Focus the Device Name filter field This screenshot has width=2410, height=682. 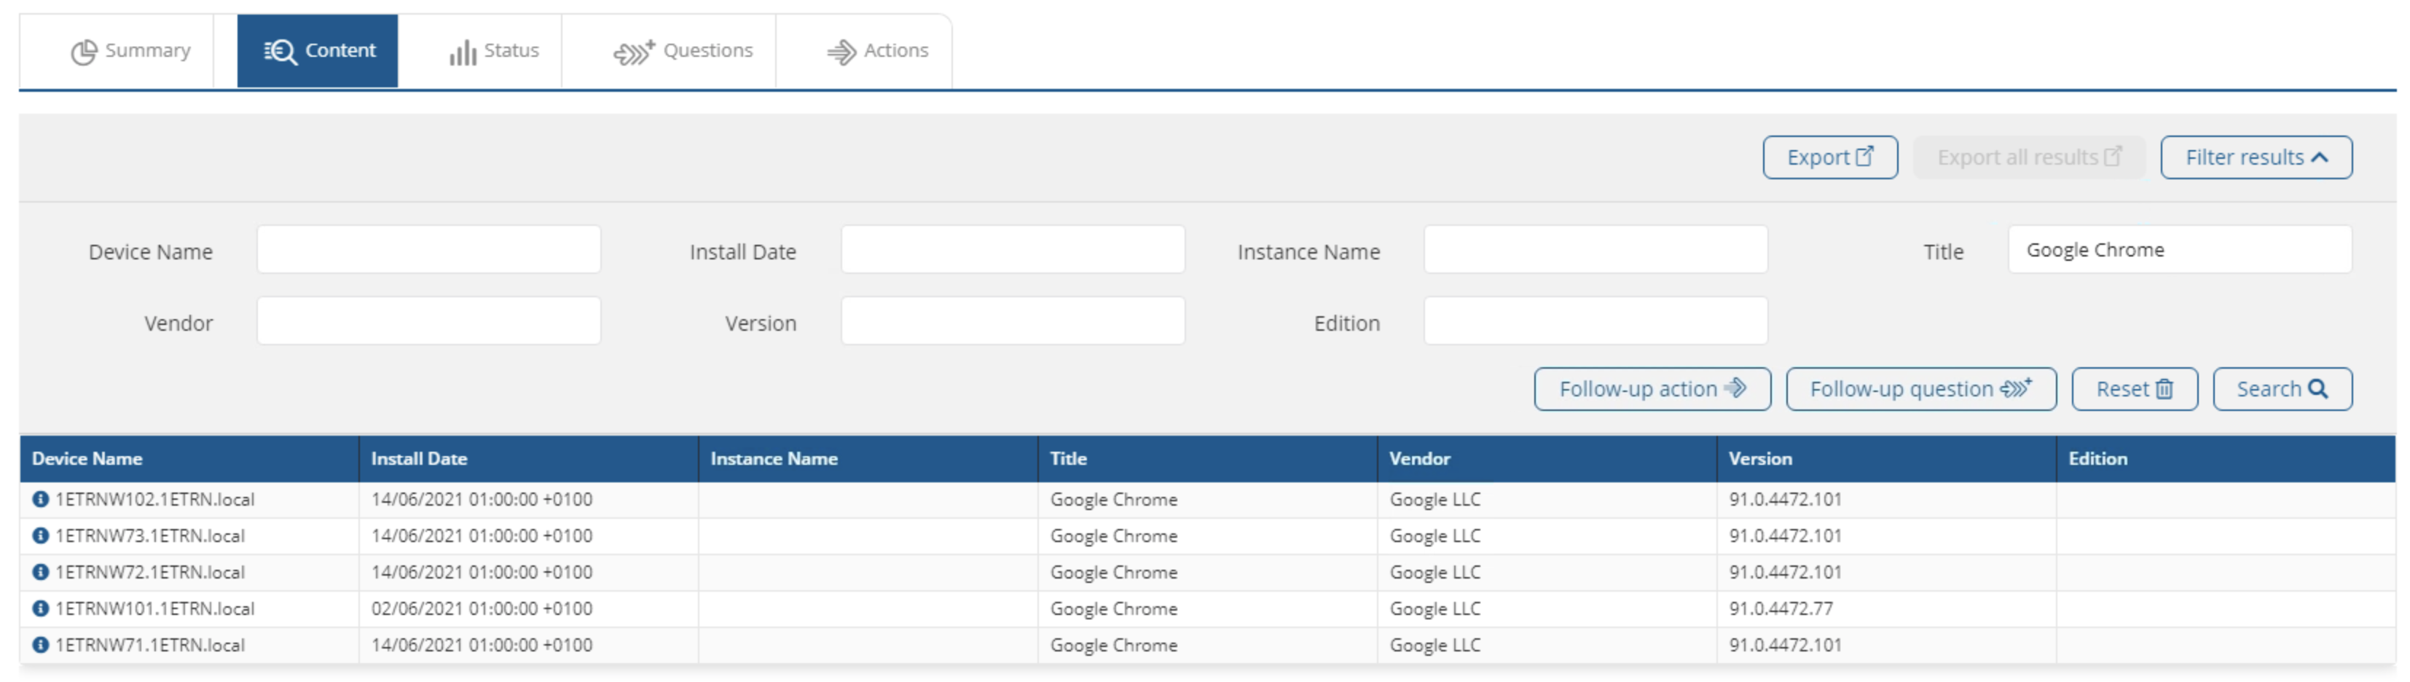(x=428, y=250)
